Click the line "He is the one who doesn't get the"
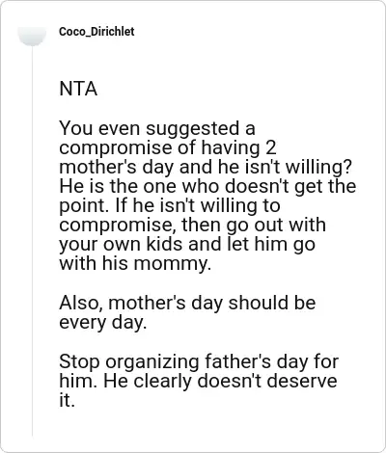 click(x=207, y=186)
